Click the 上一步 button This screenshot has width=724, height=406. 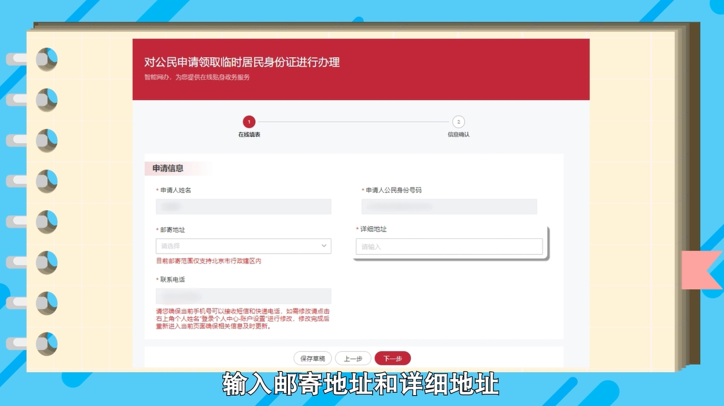pos(353,358)
